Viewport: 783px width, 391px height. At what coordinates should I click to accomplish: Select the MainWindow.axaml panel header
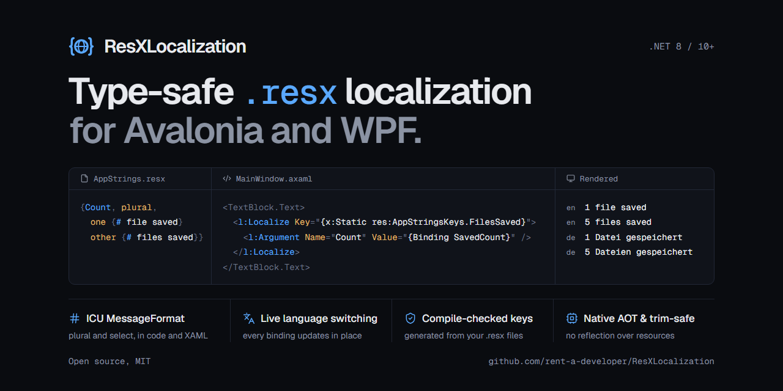coord(384,179)
